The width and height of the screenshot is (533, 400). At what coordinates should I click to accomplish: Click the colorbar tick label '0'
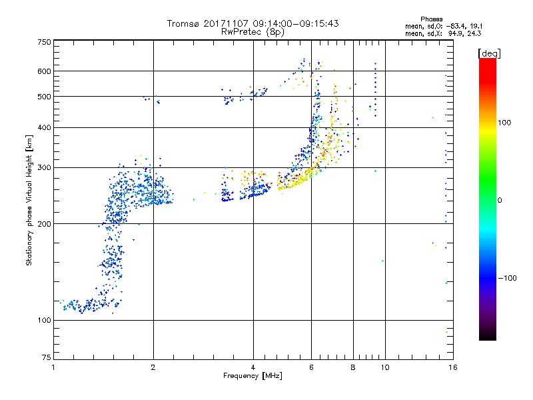pos(499,201)
